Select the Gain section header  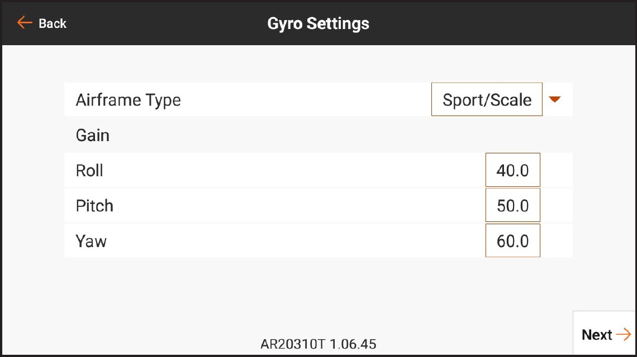tap(92, 135)
